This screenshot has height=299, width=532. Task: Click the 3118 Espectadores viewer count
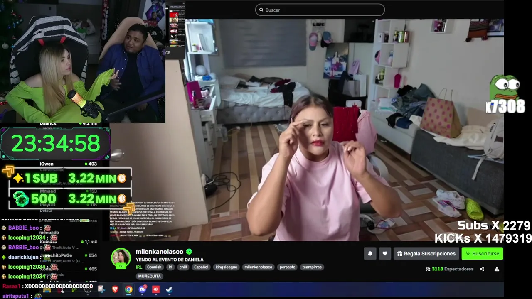click(453, 269)
